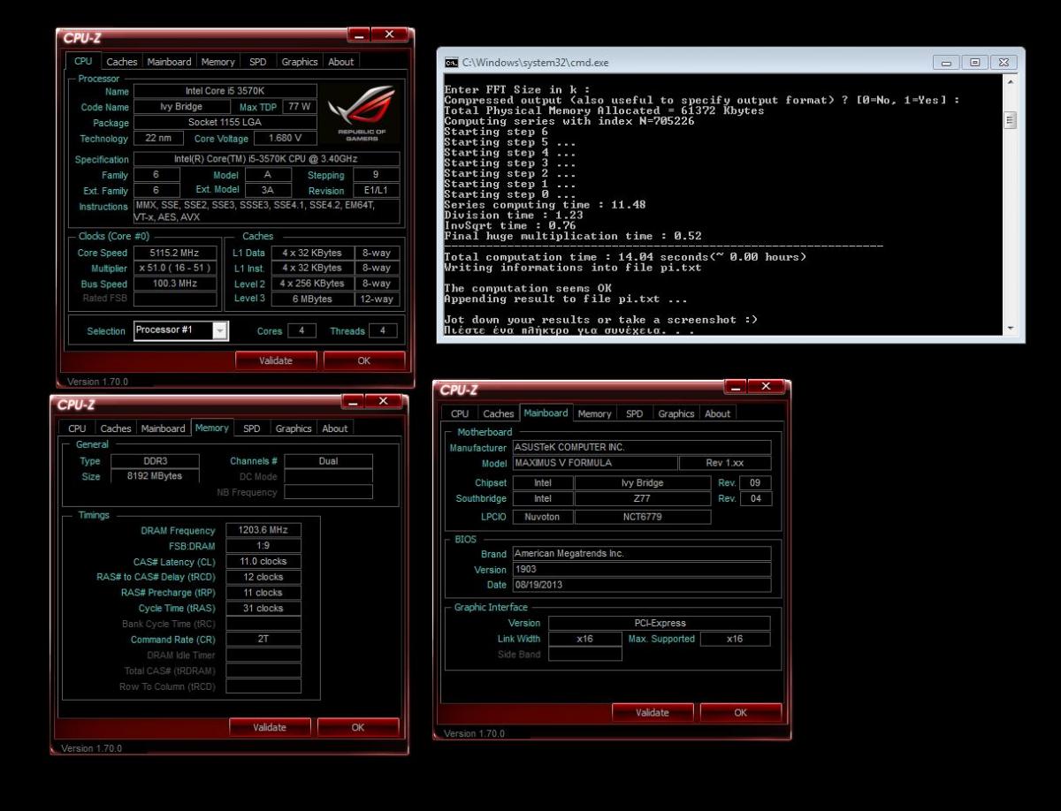
Task: Click Validate in the Memory tab window
Action: tap(270, 727)
